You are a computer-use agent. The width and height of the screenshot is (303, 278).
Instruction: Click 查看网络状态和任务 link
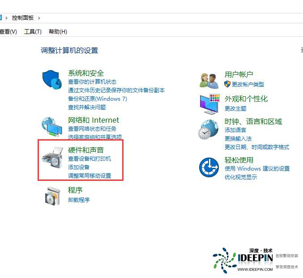coord(92,129)
